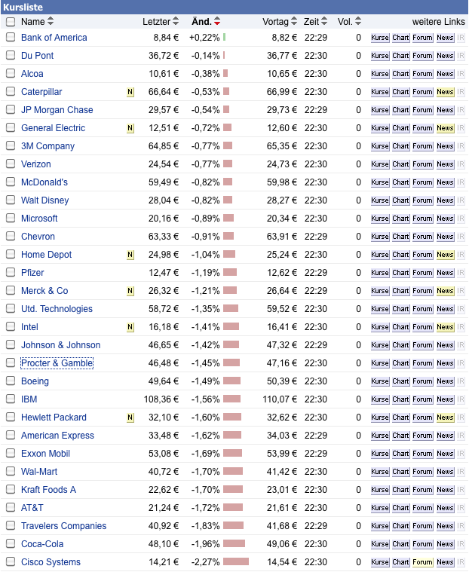The width and height of the screenshot is (469, 572).
Task: Click the N icon in the Hewlett Packard row
Action: pos(130,418)
